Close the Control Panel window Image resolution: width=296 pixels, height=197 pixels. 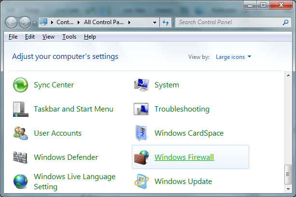click(281, 5)
